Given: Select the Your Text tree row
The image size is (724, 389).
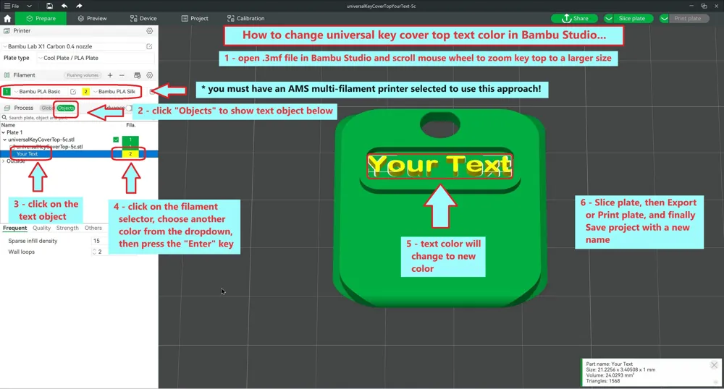Looking at the screenshot, I should coord(79,154).
